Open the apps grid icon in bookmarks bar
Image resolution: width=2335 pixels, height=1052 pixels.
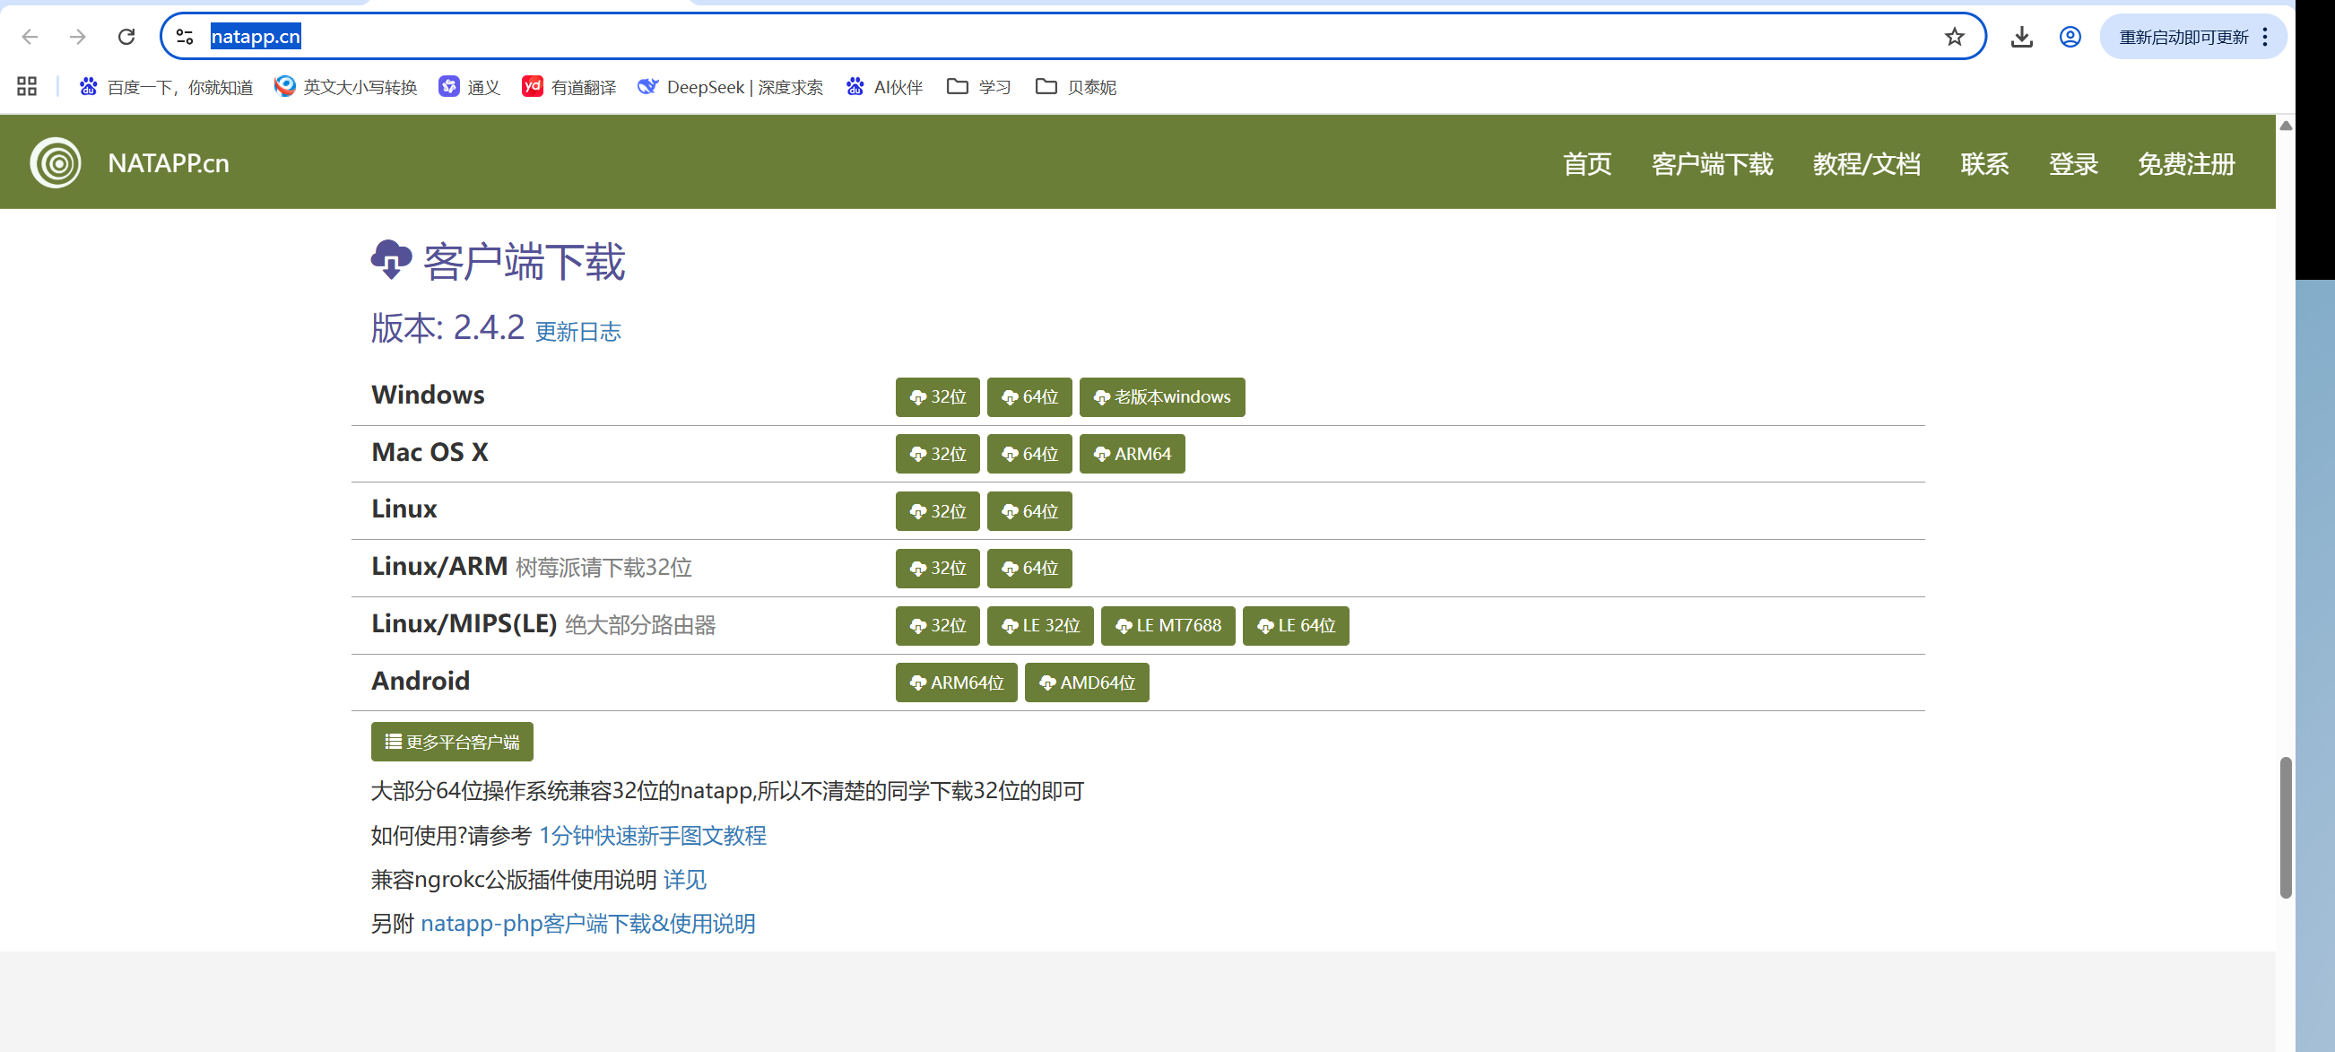tap(27, 87)
